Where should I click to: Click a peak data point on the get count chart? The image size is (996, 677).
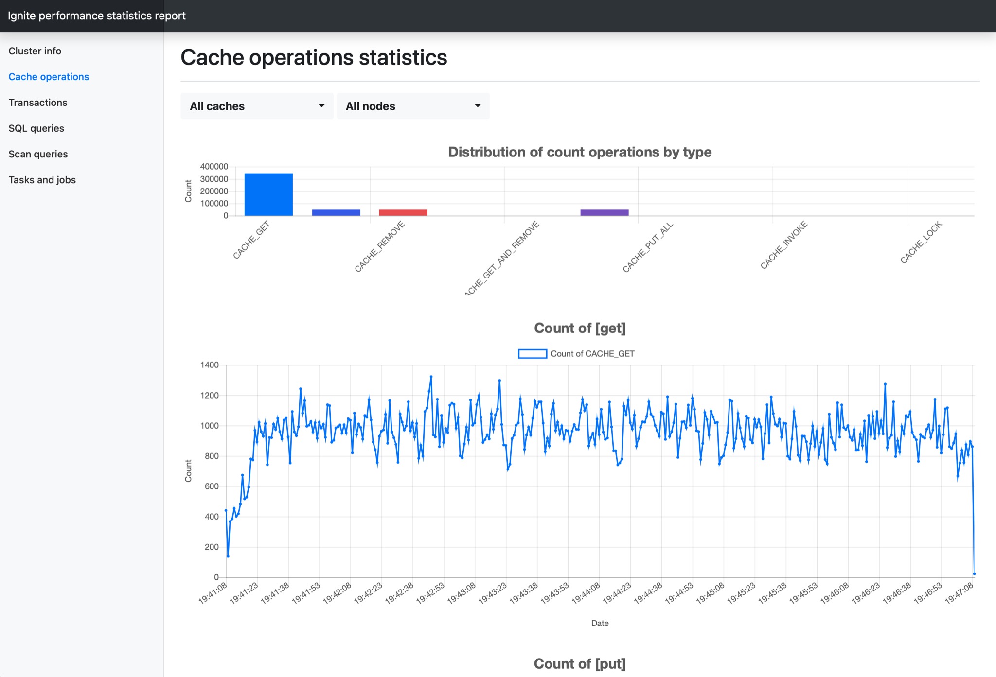(x=430, y=376)
